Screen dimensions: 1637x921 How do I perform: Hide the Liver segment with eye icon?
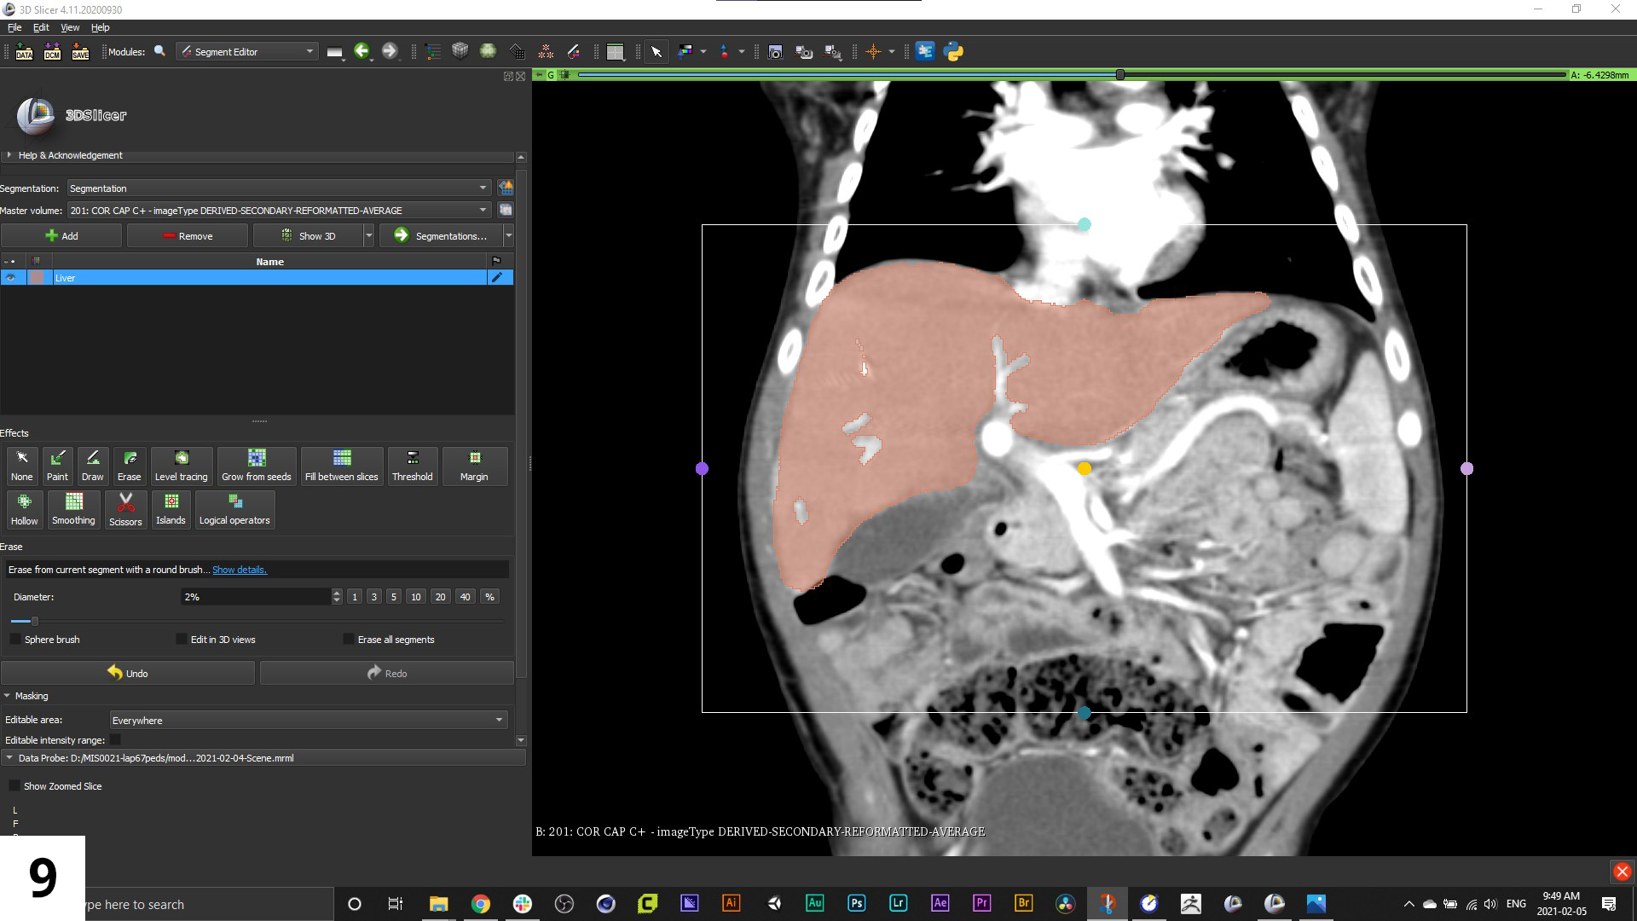point(11,278)
